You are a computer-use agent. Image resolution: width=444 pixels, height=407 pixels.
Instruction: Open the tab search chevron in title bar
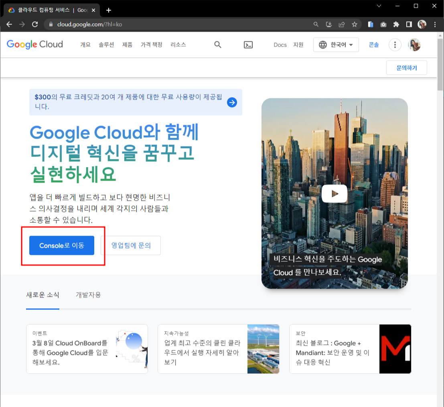[x=379, y=6]
